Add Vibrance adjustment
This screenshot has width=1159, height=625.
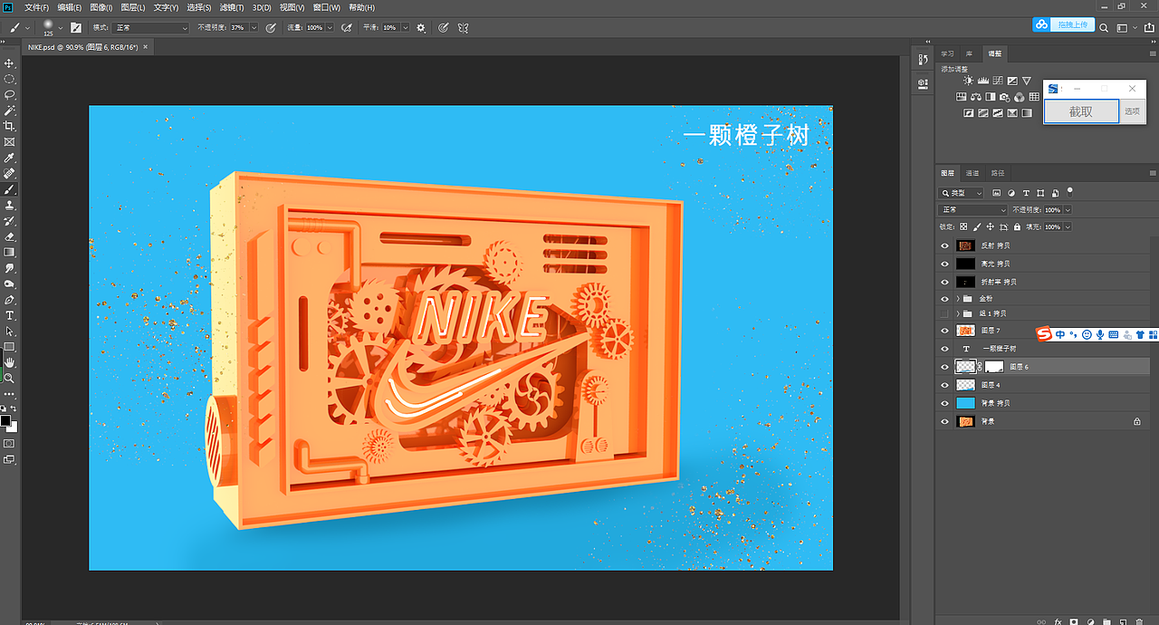[x=1027, y=81]
